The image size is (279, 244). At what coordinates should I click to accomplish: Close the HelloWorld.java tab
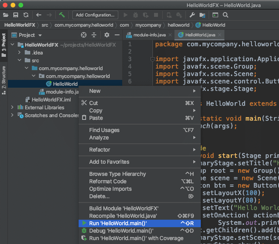pyautogui.click(x=220, y=35)
